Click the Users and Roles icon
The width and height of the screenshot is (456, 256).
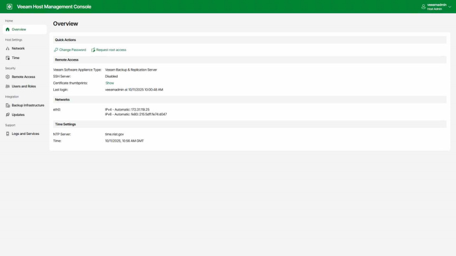pos(7,86)
